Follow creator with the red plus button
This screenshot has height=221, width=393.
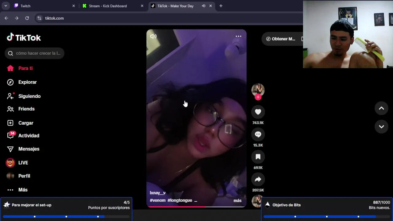[258, 97]
